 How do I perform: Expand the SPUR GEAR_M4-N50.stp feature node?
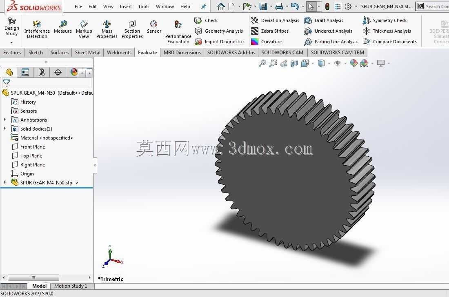pyautogui.click(x=5, y=182)
